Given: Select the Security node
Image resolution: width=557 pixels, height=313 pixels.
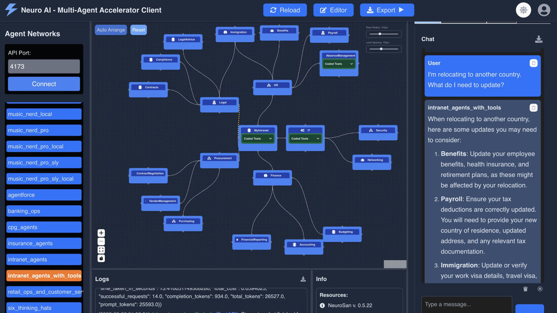Looking at the screenshot, I should point(378,132).
